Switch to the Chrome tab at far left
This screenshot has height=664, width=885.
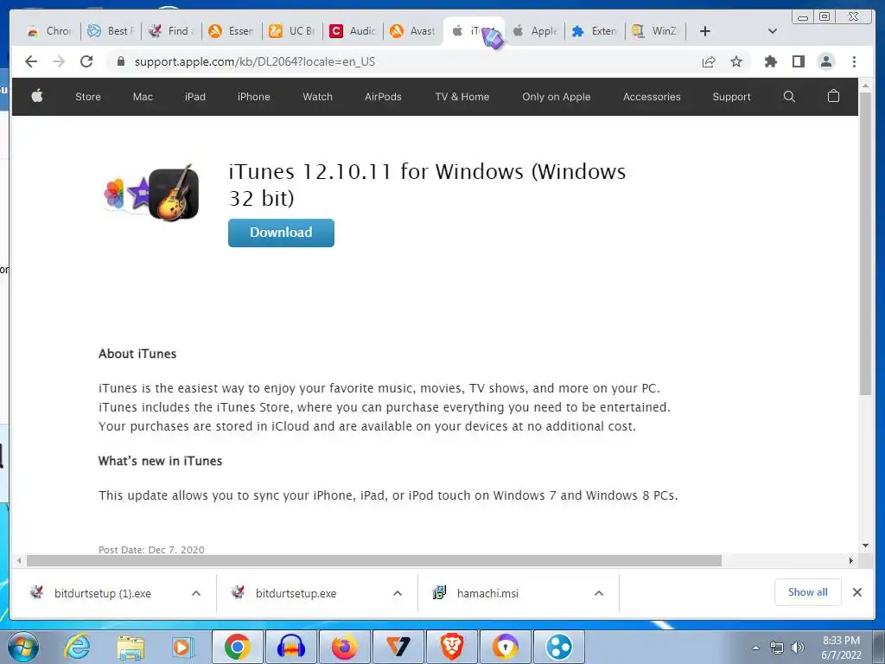(49, 31)
